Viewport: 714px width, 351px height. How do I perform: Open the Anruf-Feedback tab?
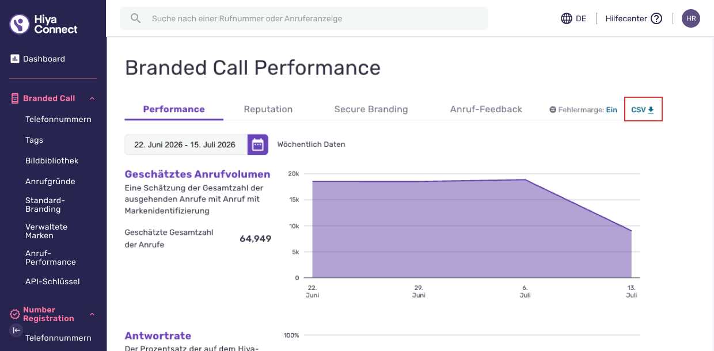pyautogui.click(x=486, y=109)
